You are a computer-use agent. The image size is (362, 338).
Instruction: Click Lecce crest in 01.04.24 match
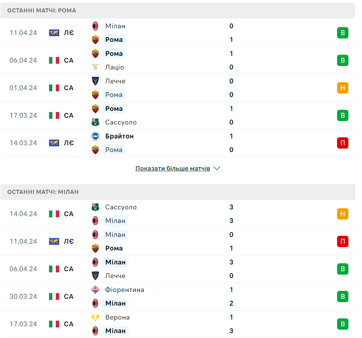95,81
